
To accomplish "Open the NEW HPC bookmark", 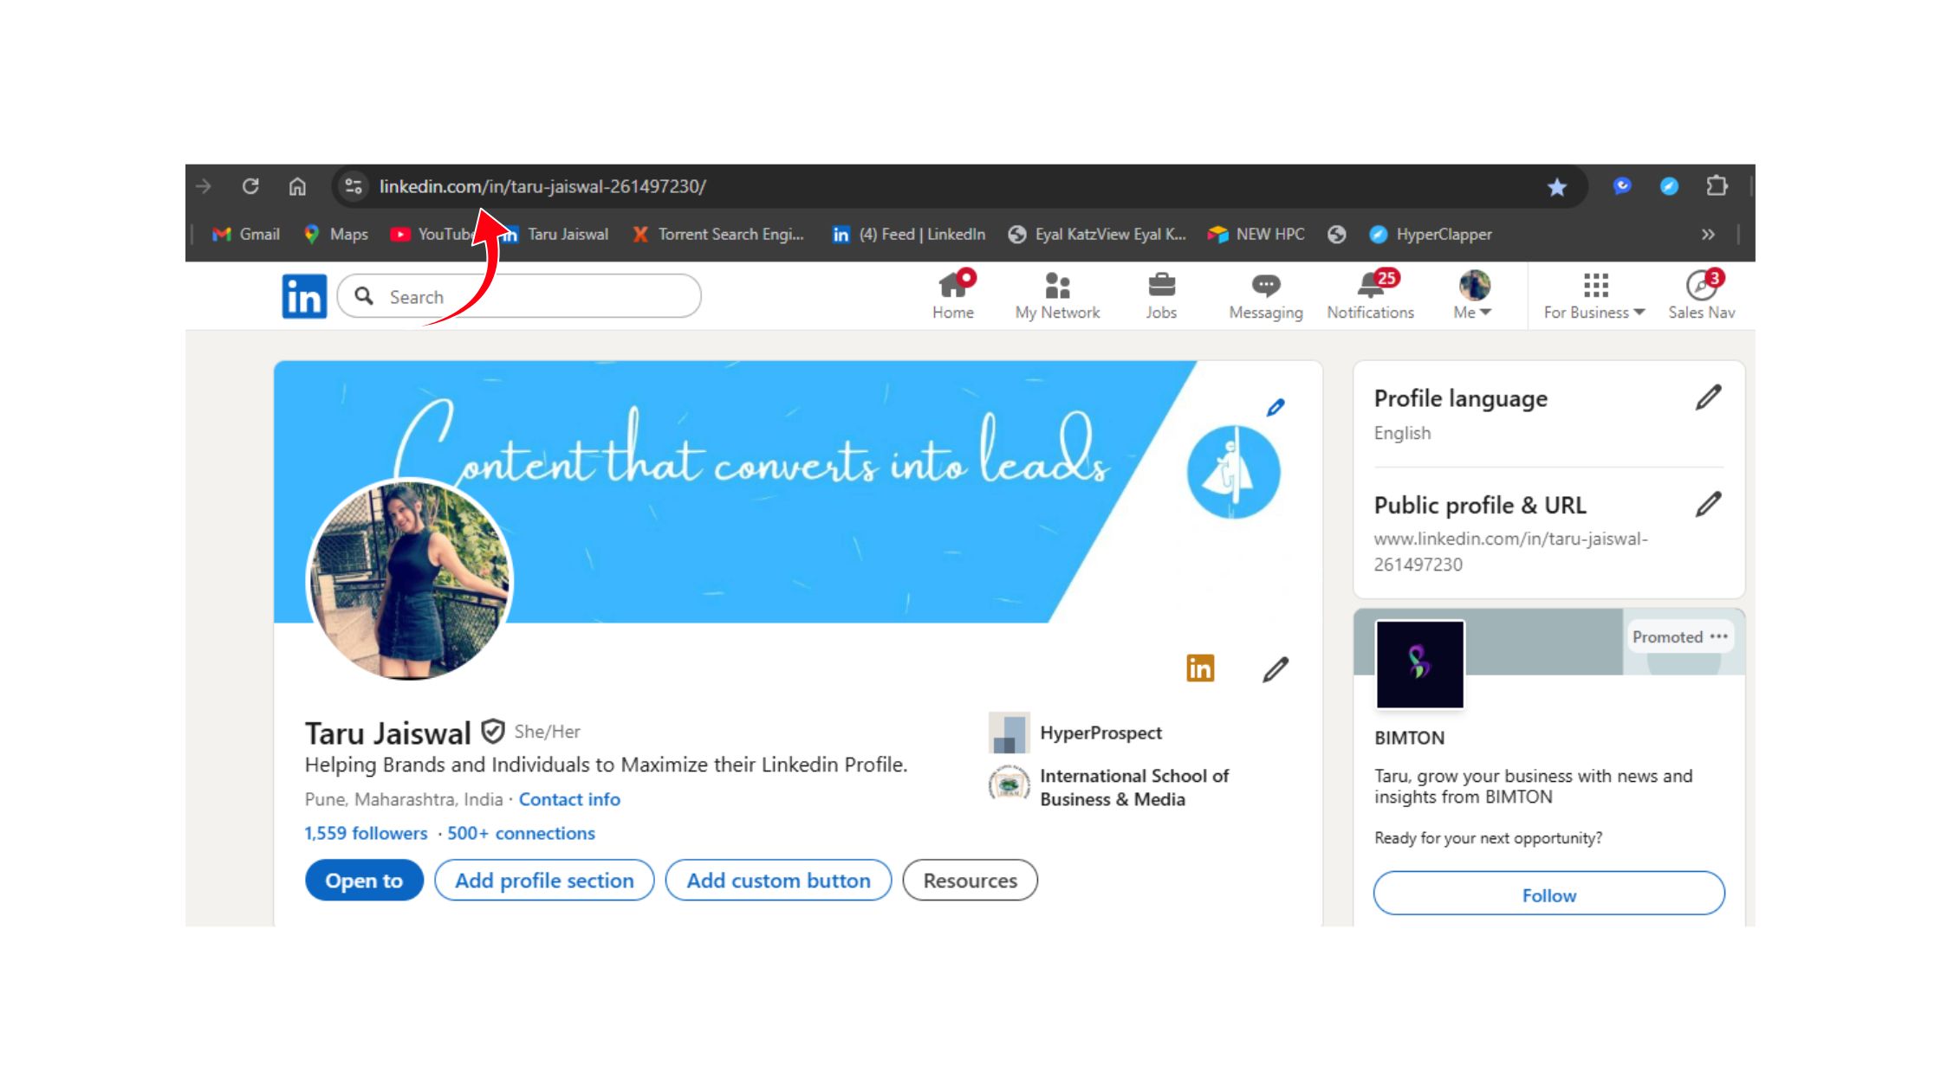I will click(x=1256, y=235).
